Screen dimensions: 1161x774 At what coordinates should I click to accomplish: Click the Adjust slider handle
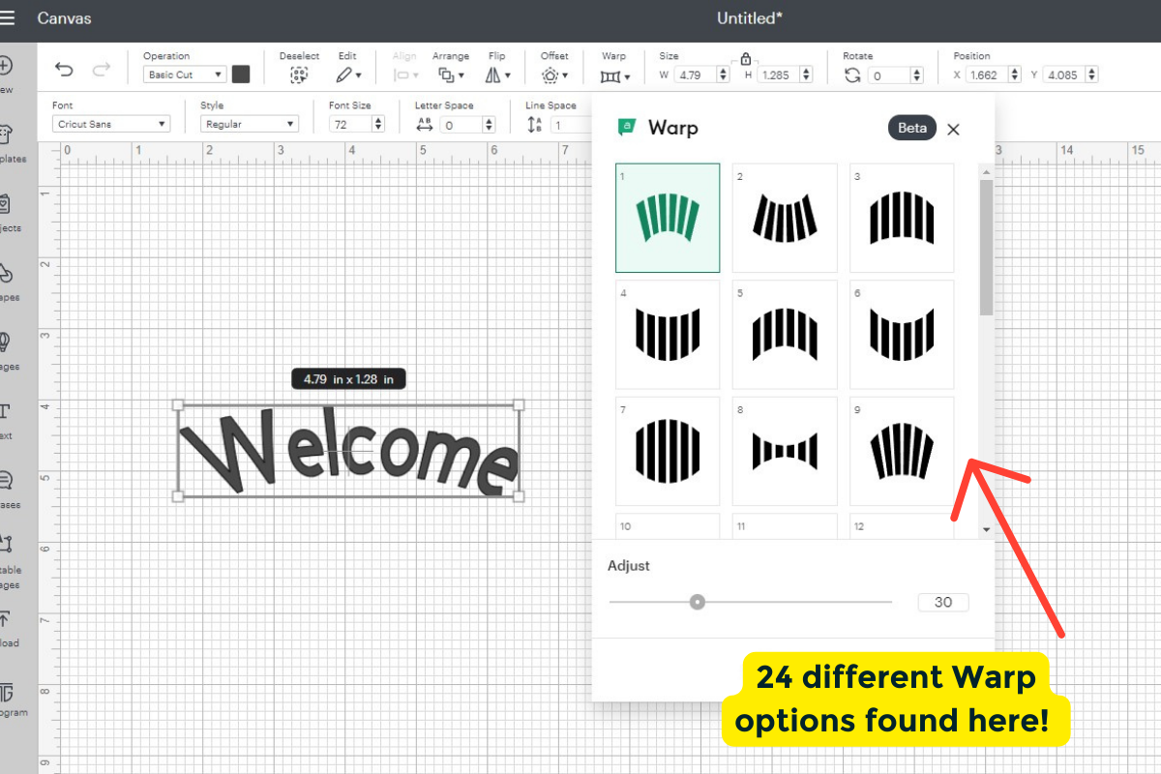pos(698,602)
